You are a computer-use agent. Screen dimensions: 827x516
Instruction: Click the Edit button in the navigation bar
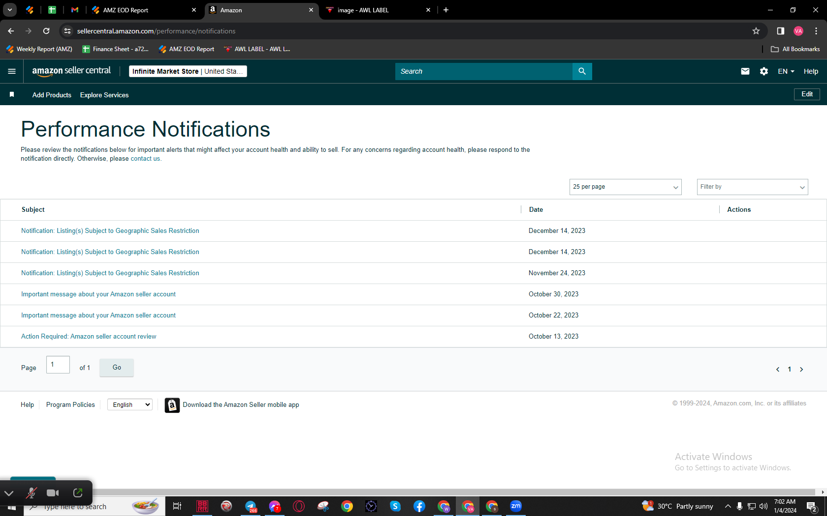(x=807, y=94)
